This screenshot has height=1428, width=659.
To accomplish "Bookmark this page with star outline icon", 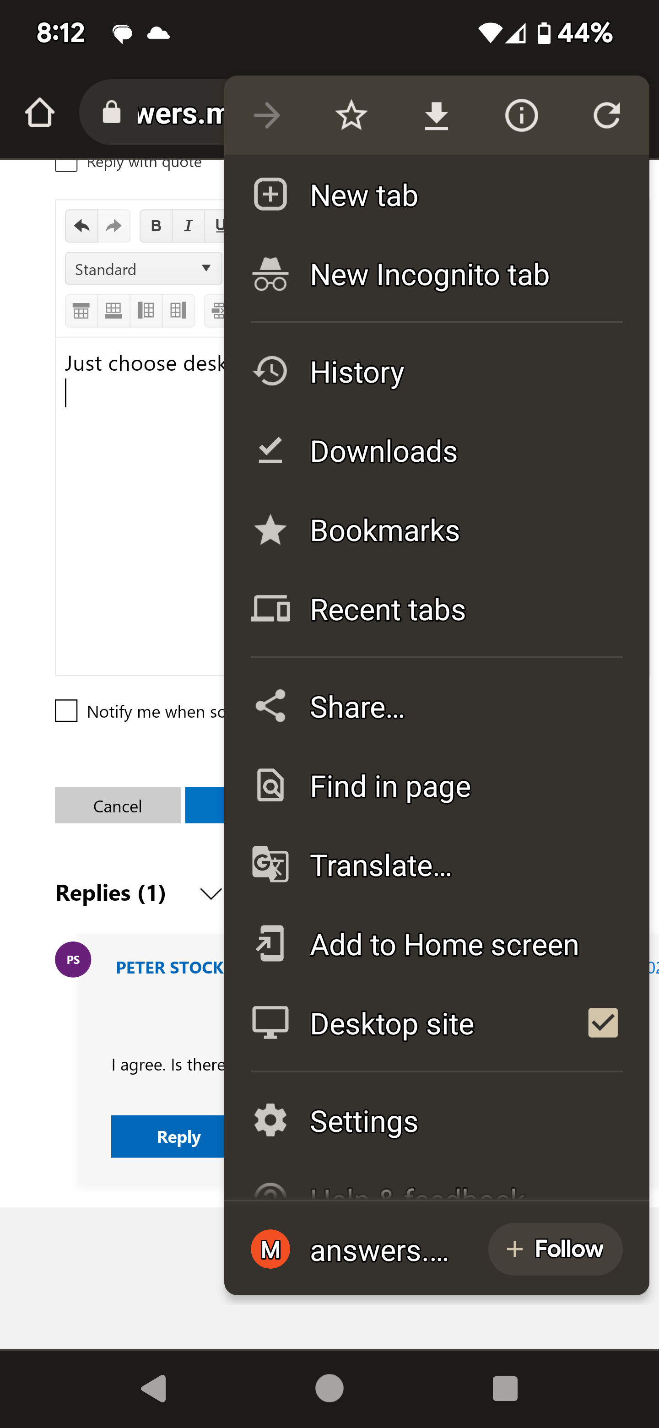I will pyautogui.click(x=351, y=115).
